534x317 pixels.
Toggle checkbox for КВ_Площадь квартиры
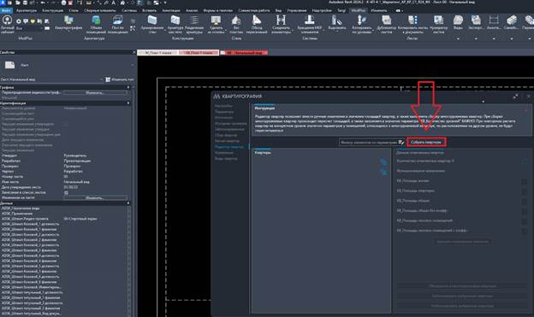524,191
